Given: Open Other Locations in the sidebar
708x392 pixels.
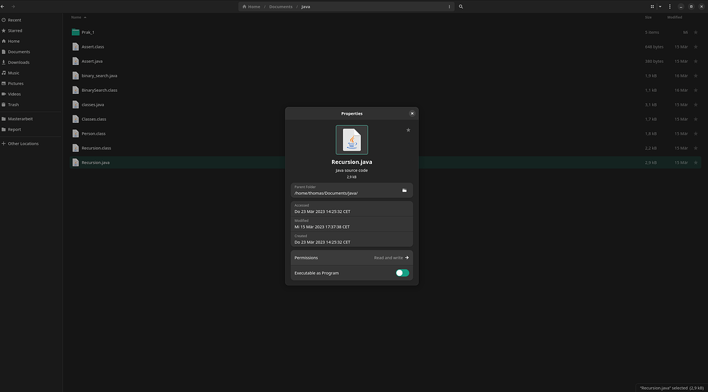Looking at the screenshot, I should [x=23, y=144].
